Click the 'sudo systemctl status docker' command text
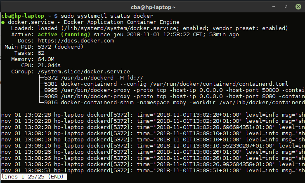The width and height of the screenshot is (305, 183). pyautogui.click(x=107, y=16)
